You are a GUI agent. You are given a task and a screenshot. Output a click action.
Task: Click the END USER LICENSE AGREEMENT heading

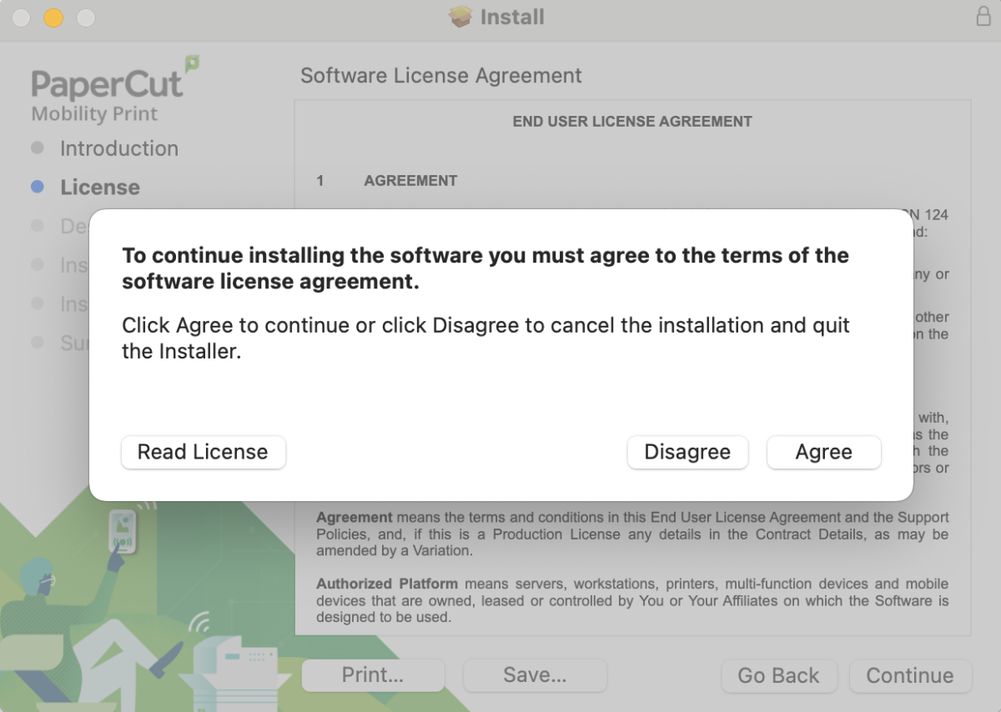631,122
